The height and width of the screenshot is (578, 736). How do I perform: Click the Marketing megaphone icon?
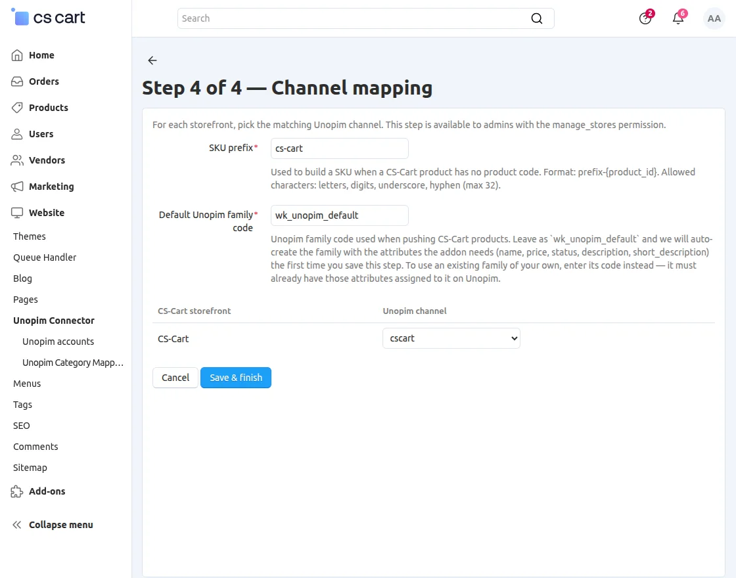pos(17,187)
